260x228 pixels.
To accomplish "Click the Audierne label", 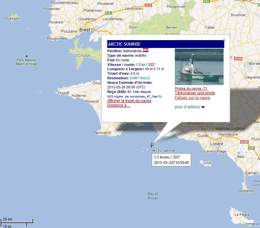I will [x=79, y=96].
